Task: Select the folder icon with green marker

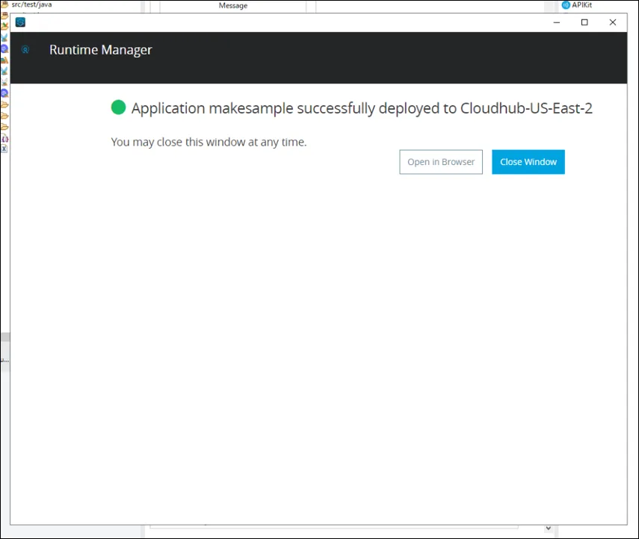Action: (4, 26)
